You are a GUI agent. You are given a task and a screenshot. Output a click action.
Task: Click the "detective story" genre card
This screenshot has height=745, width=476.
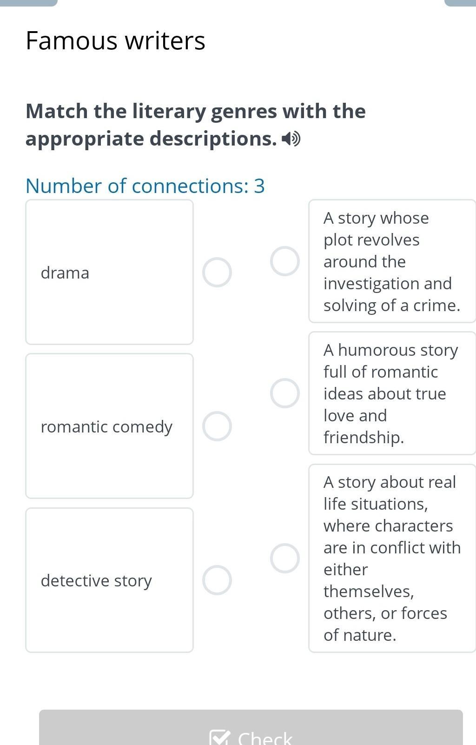tap(109, 580)
